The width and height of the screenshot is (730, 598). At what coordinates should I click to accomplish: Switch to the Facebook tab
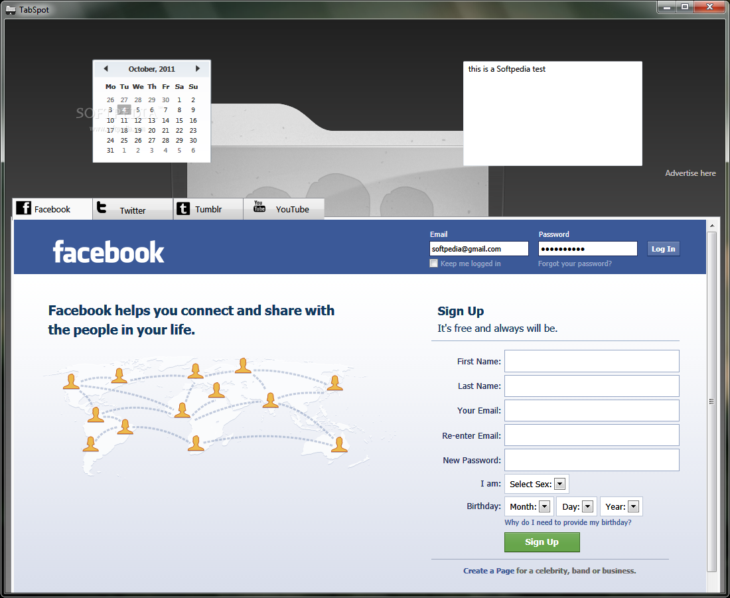tap(52, 208)
